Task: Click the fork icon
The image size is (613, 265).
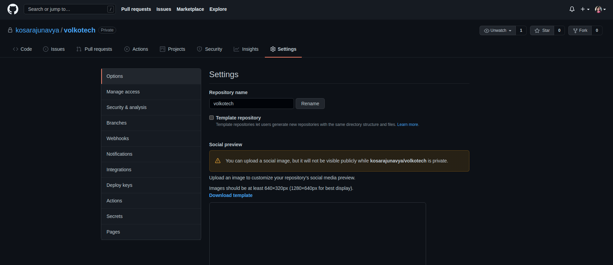Action: click(575, 30)
